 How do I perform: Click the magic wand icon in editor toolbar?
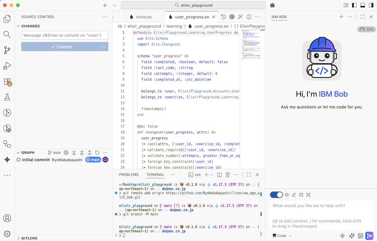tap(240, 17)
